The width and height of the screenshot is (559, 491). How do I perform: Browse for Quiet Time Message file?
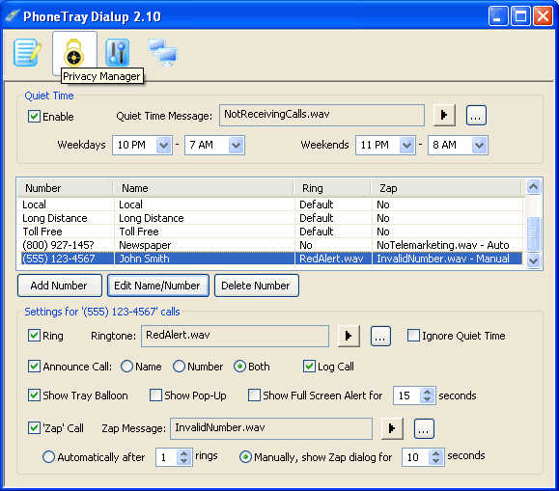(476, 115)
